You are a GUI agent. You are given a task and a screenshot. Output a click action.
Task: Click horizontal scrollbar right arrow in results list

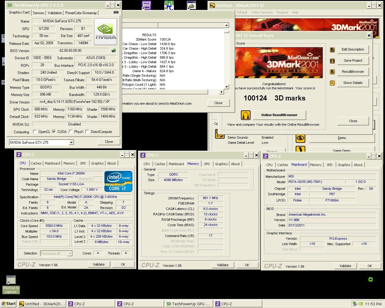tap(222, 92)
